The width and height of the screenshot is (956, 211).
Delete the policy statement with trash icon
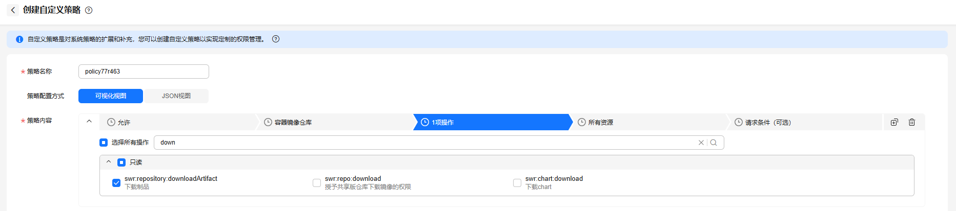pyautogui.click(x=912, y=122)
